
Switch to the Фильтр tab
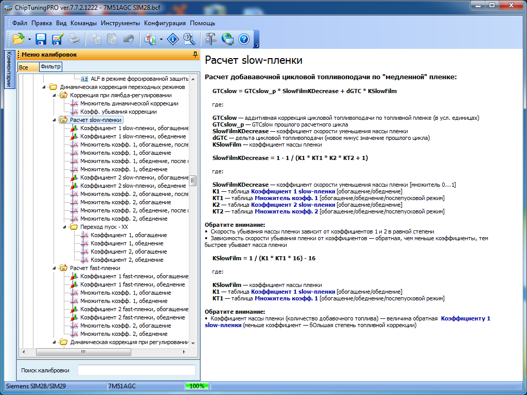50,67
